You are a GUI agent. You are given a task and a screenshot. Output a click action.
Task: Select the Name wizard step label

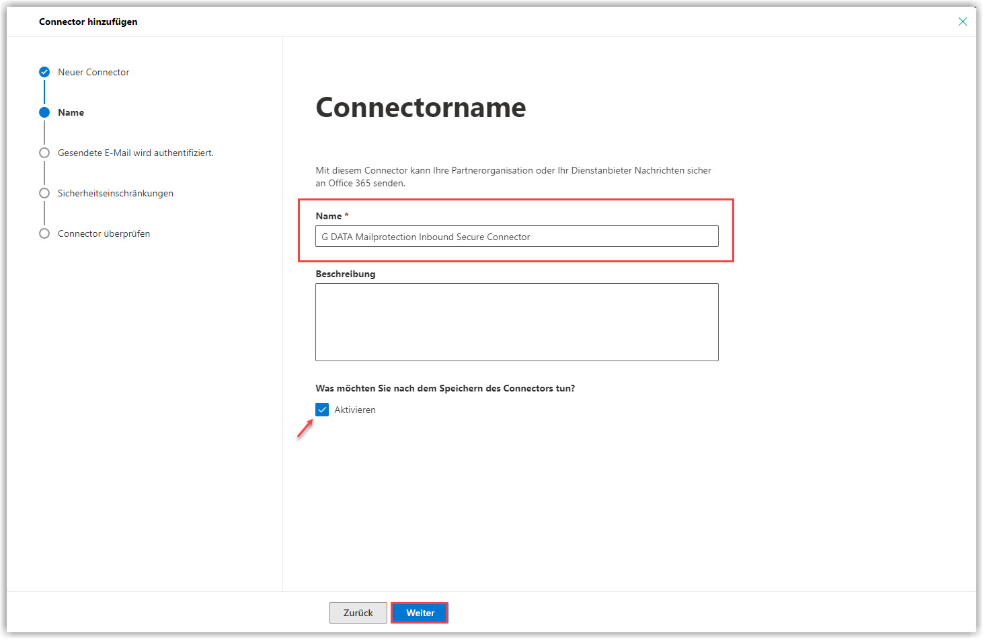[x=71, y=112]
